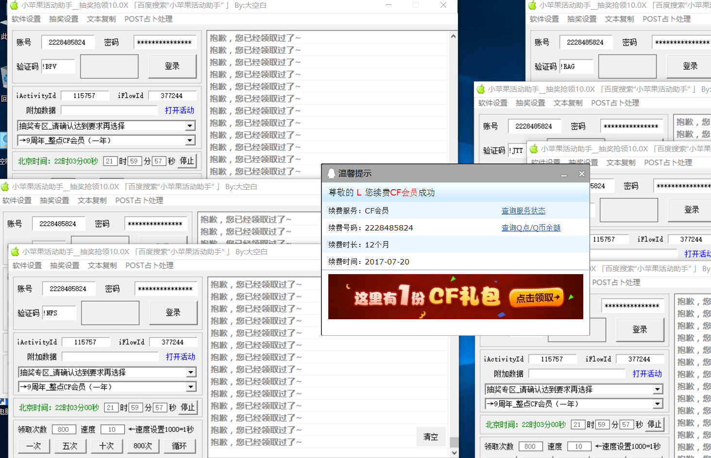Click 循环 button in the !NFS captcha window

[x=179, y=445]
